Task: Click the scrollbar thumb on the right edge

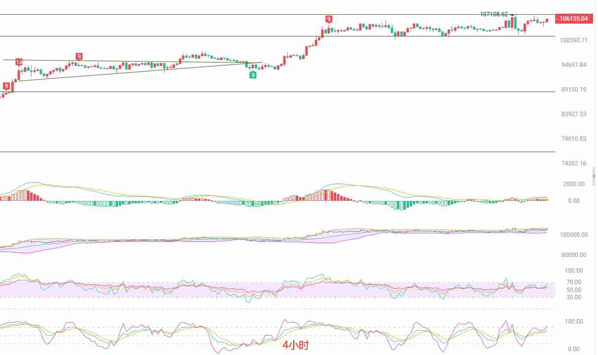Action: pos(594,175)
